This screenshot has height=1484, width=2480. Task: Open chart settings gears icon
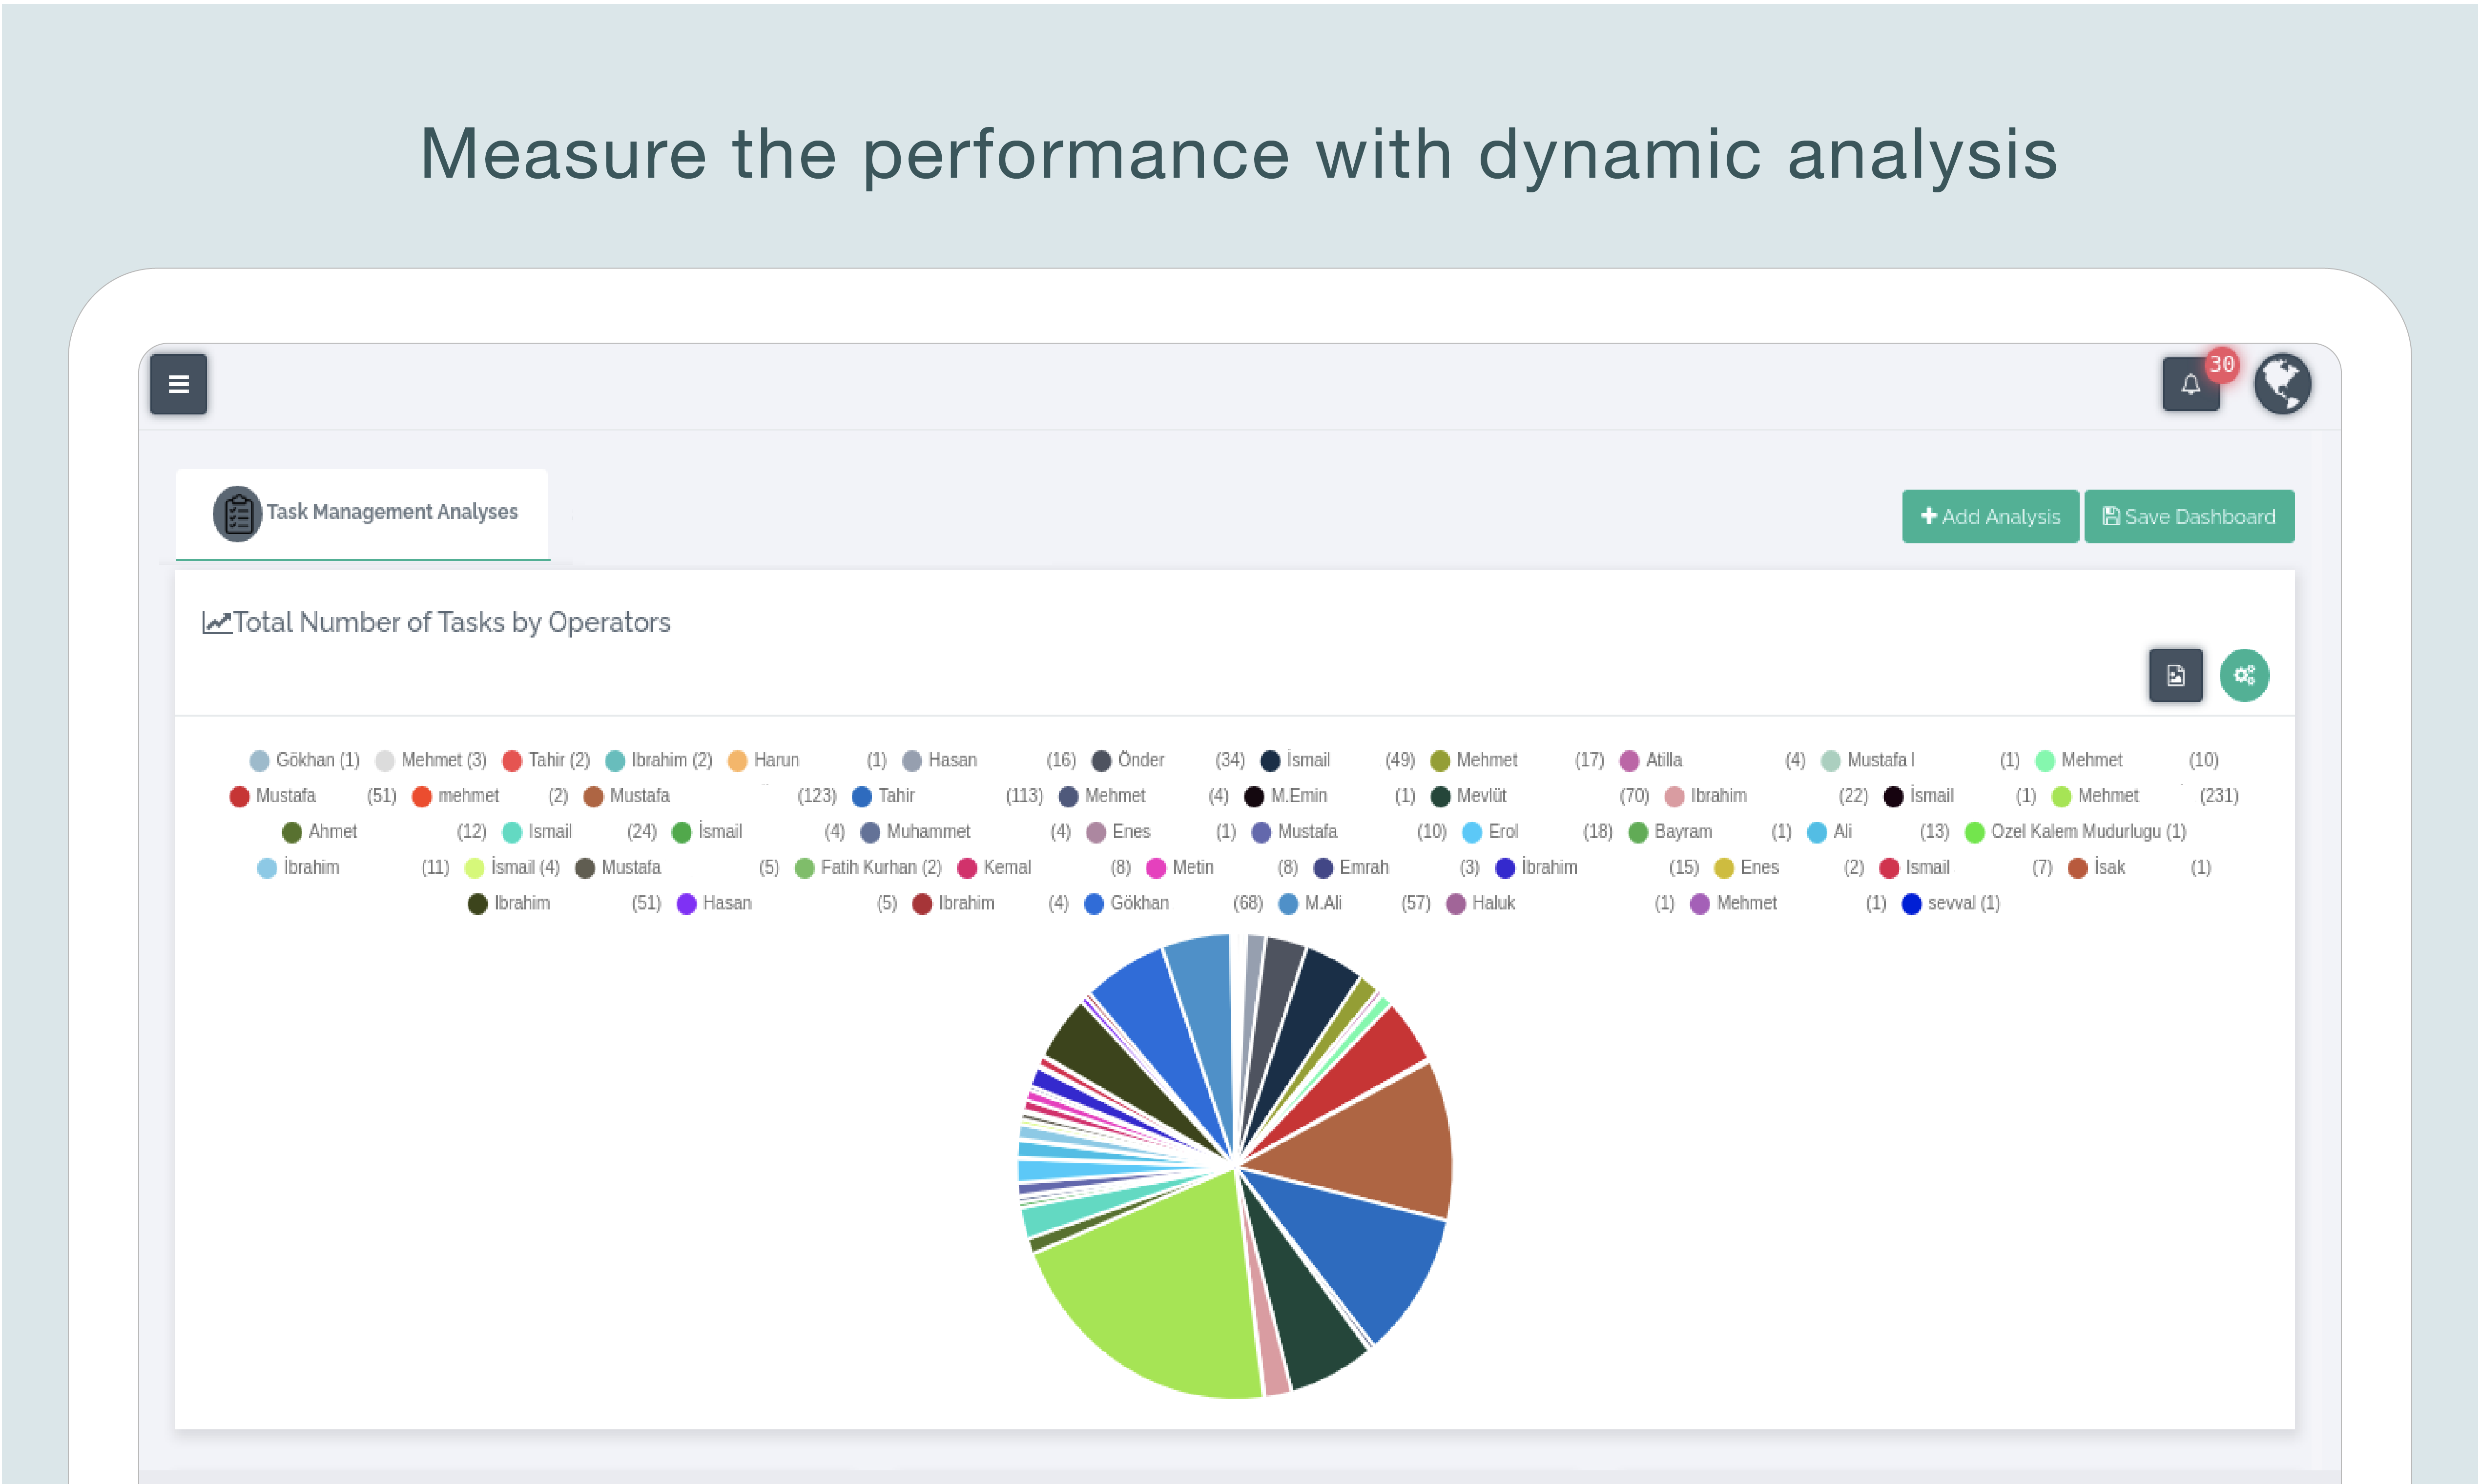pos(2244,676)
